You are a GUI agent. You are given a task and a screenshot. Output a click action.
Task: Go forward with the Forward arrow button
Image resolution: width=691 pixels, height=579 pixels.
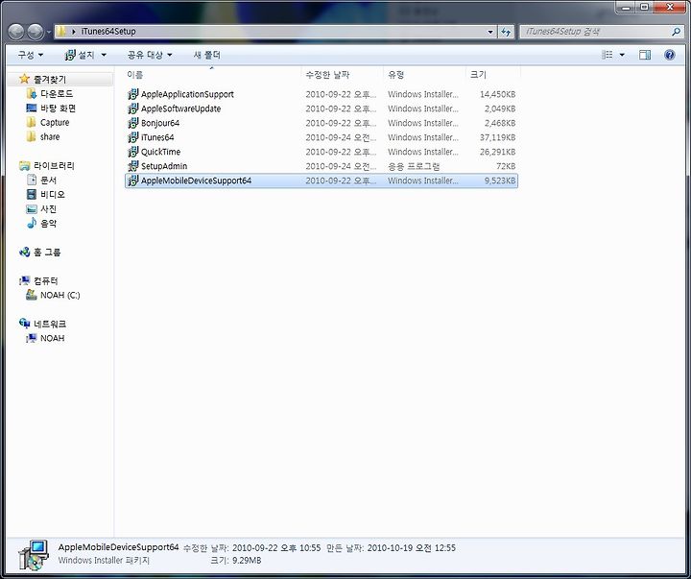point(36,32)
